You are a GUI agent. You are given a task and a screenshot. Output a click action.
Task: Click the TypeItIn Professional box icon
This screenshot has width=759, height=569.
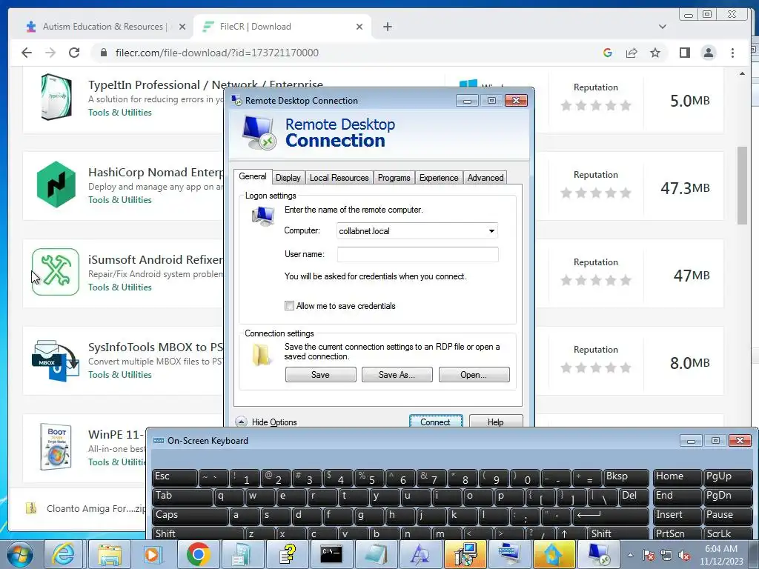56,97
